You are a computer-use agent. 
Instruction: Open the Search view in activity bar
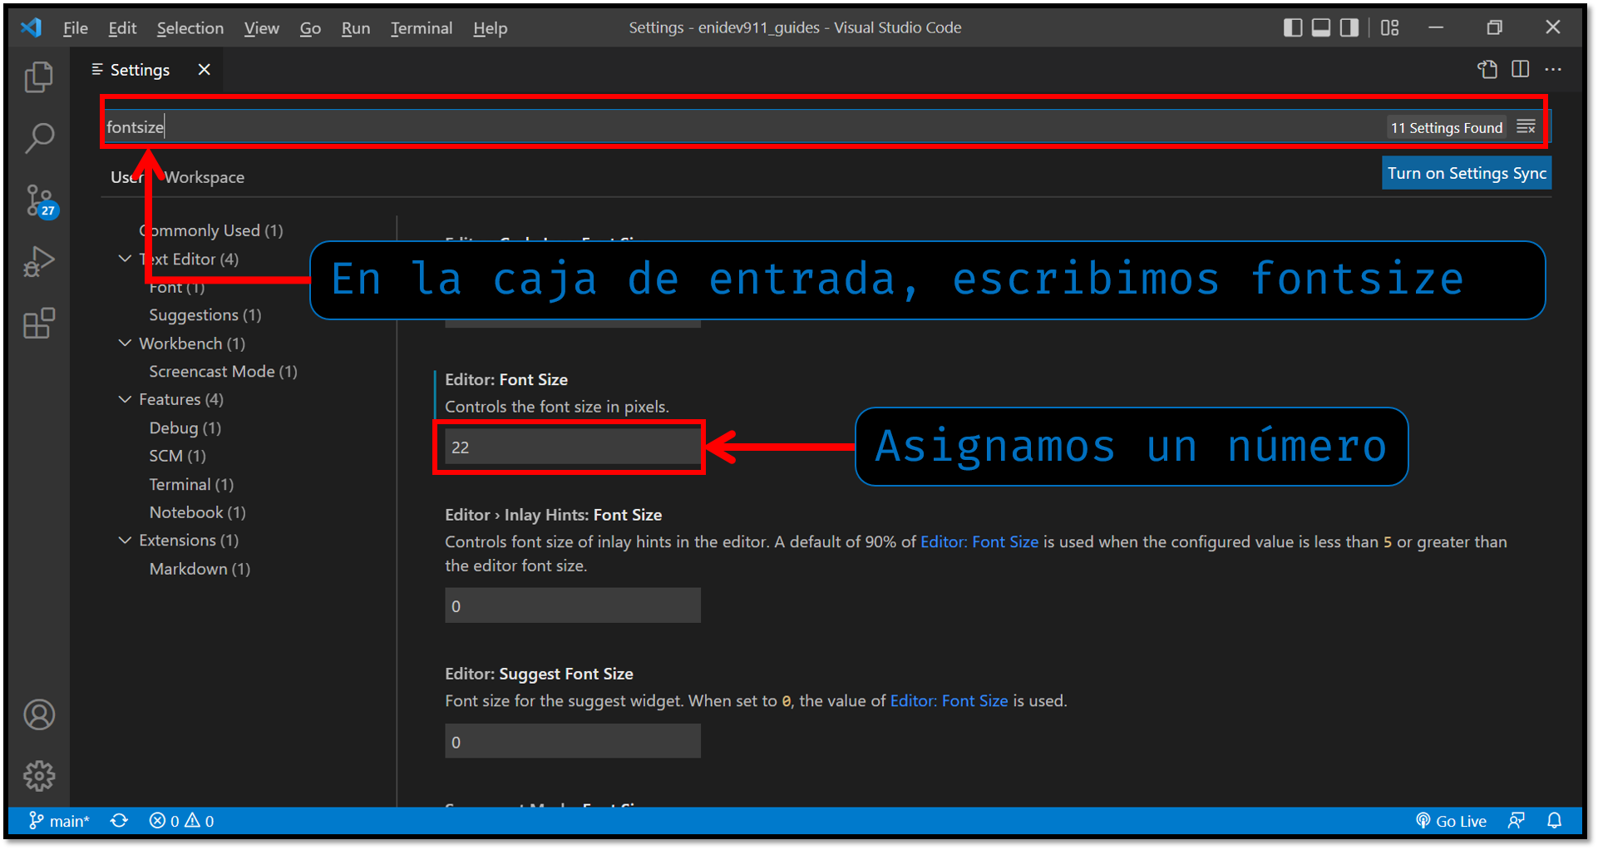click(38, 138)
